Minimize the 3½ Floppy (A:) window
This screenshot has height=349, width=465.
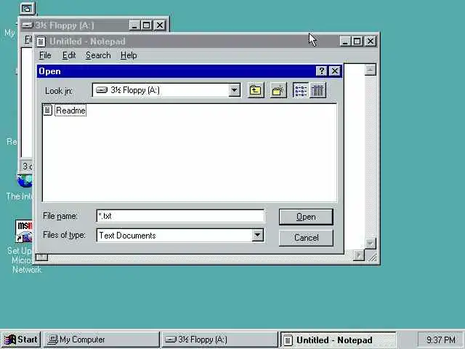[x=134, y=25]
